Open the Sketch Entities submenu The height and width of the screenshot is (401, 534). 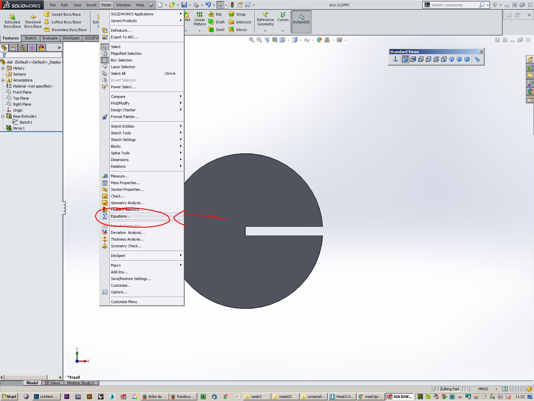coord(142,126)
